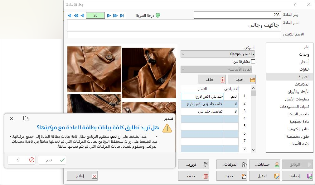315x185 pixels.
Task: Click row number 4 in images table
Action: tap(245, 118)
